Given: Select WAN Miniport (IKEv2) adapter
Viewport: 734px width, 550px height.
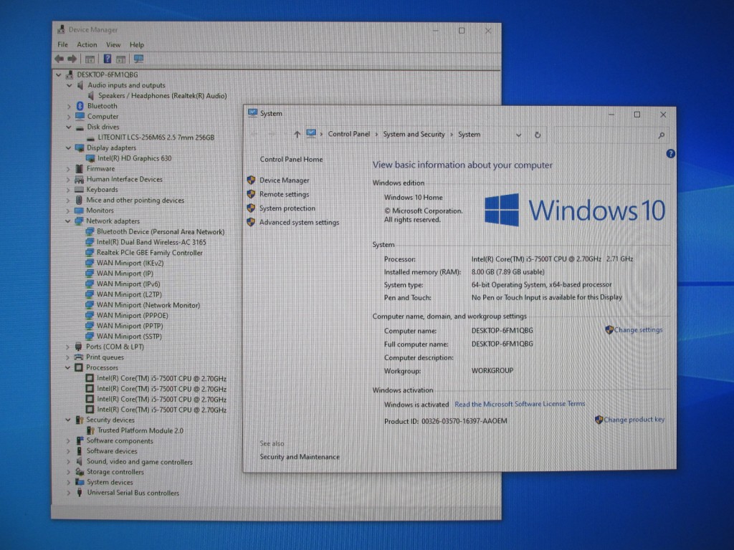Looking at the screenshot, I should coord(130,263).
